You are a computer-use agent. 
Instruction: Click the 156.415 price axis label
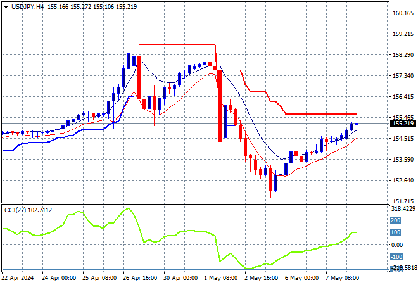click(x=402, y=97)
